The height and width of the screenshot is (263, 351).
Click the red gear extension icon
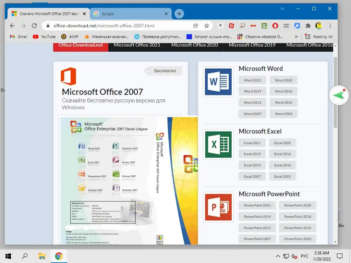231,26
